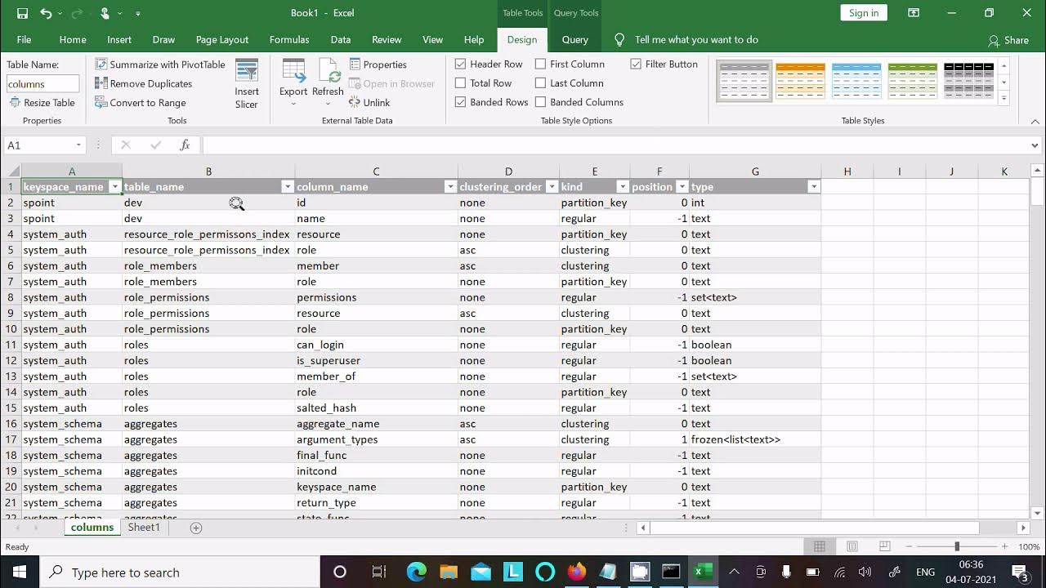Switch to Page Layout view icon
Screen dimensions: 1046x588
coord(852,546)
